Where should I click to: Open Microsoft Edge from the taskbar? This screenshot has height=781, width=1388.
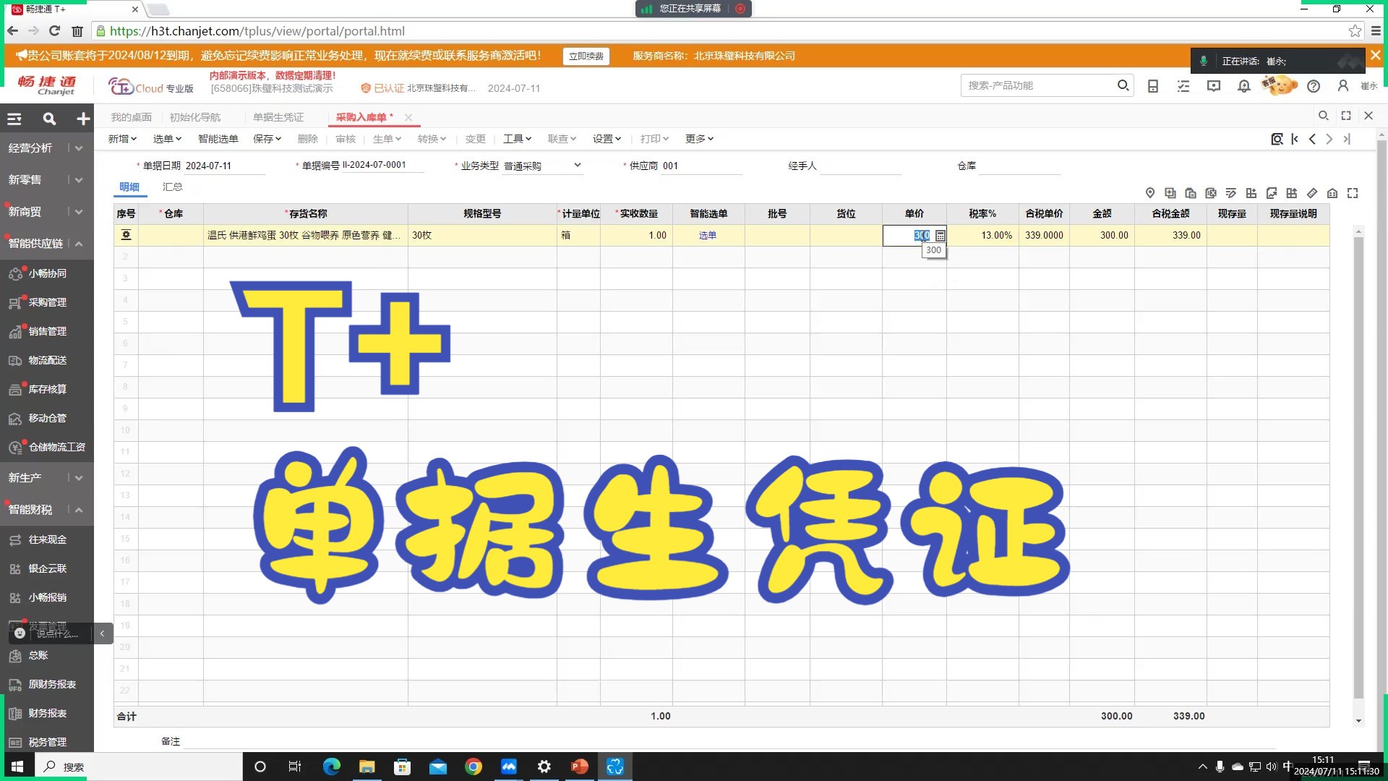331,767
